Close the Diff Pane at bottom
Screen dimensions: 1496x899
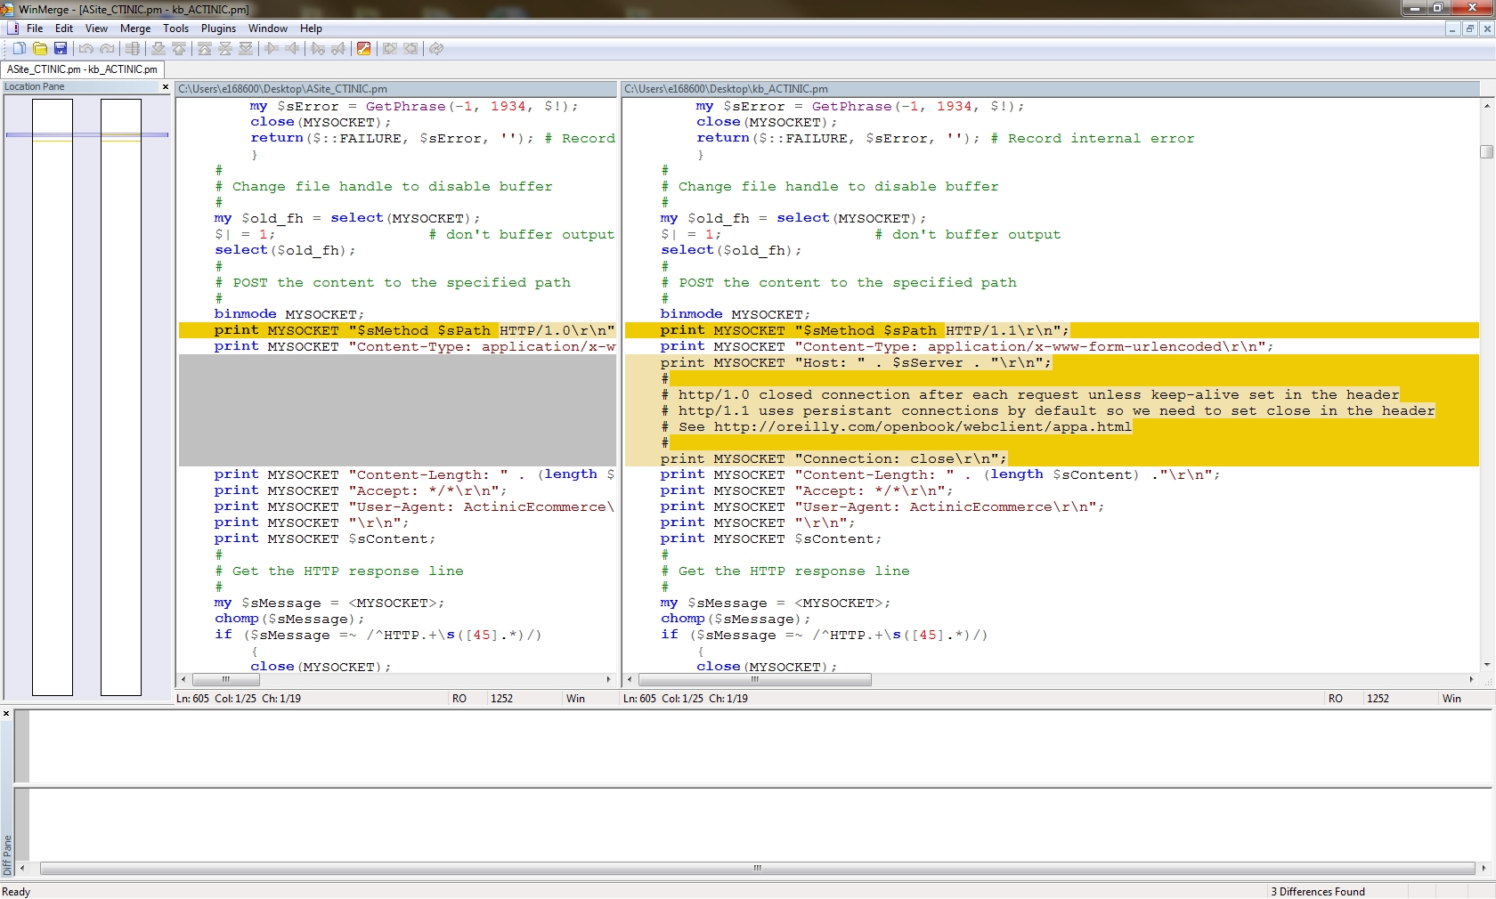point(6,714)
